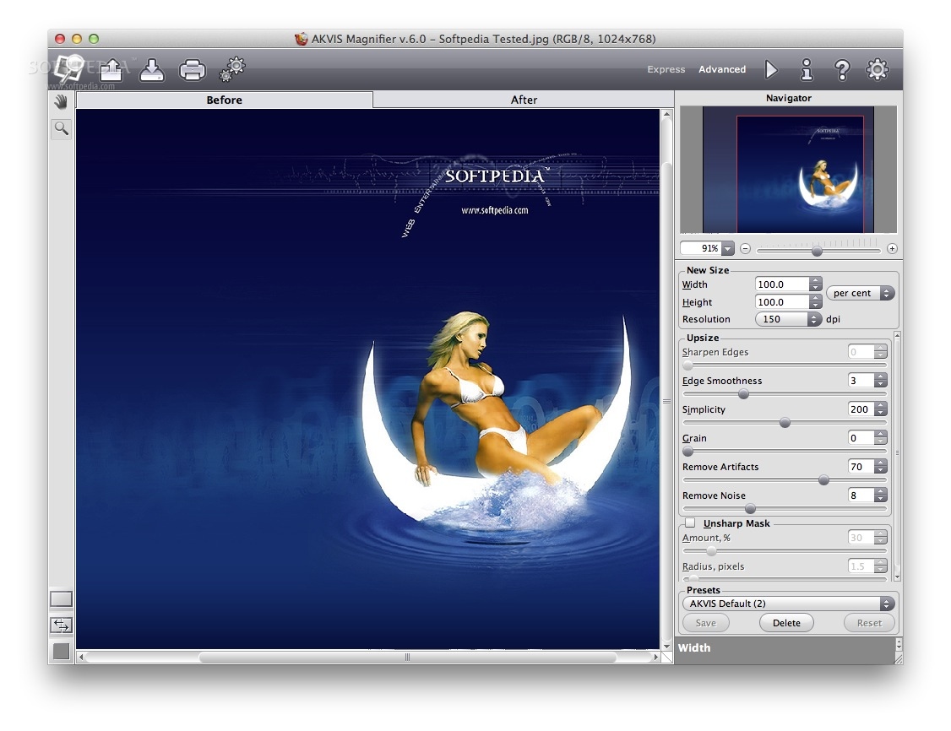Open the 91% zoom level dropdown
Screen dimensions: 951x731
click(x=706, y=248)
